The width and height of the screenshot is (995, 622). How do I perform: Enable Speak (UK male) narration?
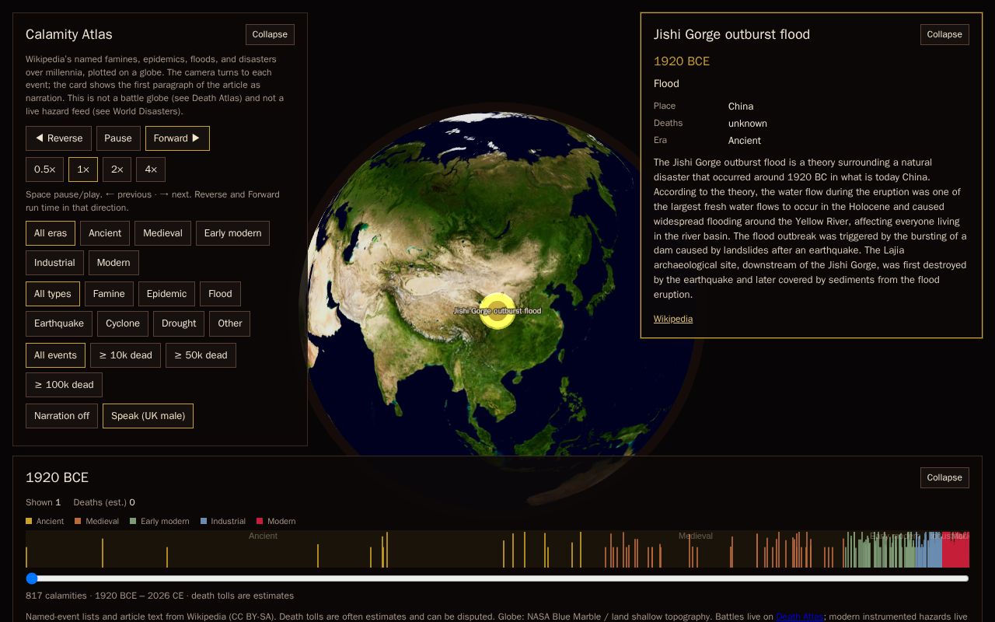(148, 416)
